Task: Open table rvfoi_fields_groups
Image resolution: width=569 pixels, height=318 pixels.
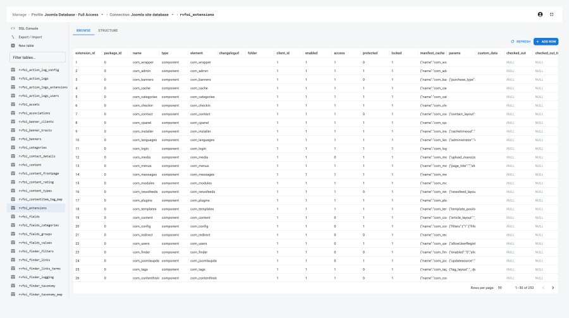Action: click(x=36, y=234)
